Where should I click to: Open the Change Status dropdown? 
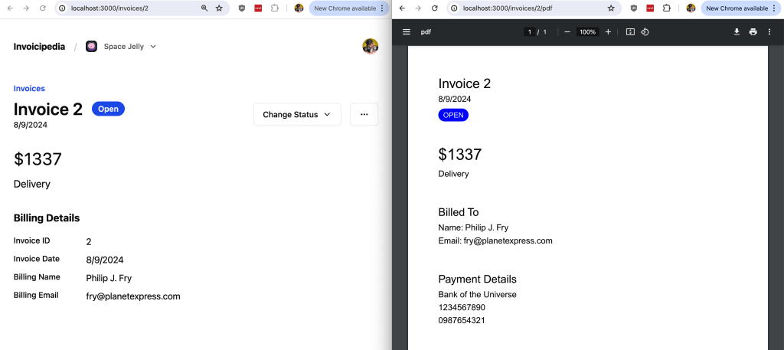[x=297, y=115]
